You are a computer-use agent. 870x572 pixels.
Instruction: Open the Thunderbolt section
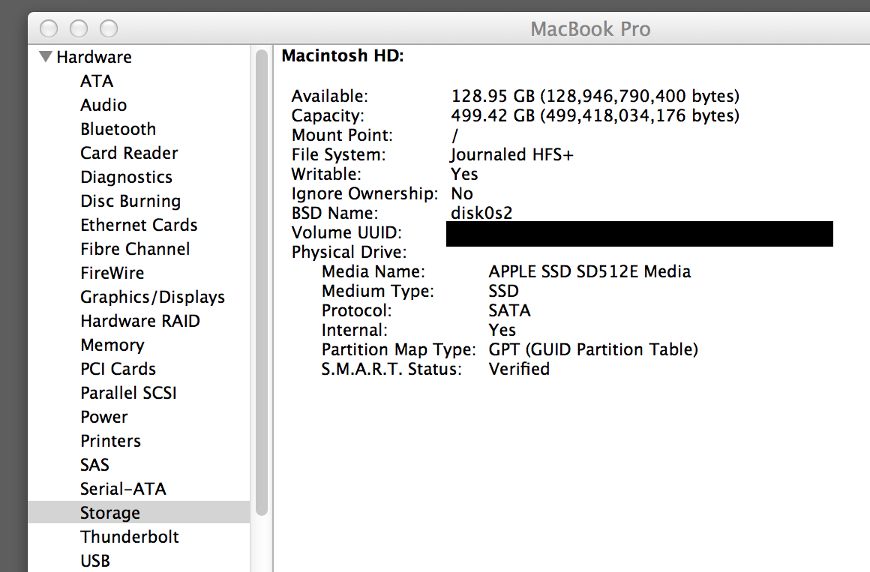pos(130,537)
